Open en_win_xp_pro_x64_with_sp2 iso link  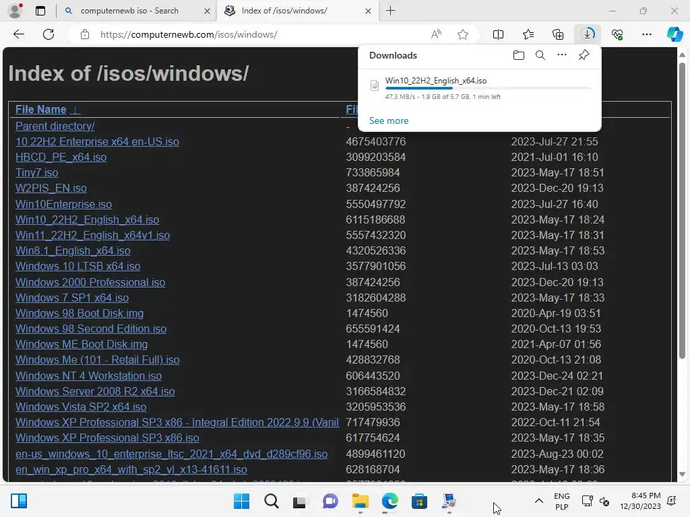(131, 469)
